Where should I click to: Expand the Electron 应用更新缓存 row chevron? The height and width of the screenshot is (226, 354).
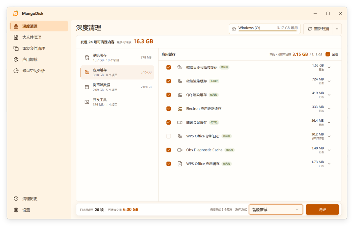[329, 109]
